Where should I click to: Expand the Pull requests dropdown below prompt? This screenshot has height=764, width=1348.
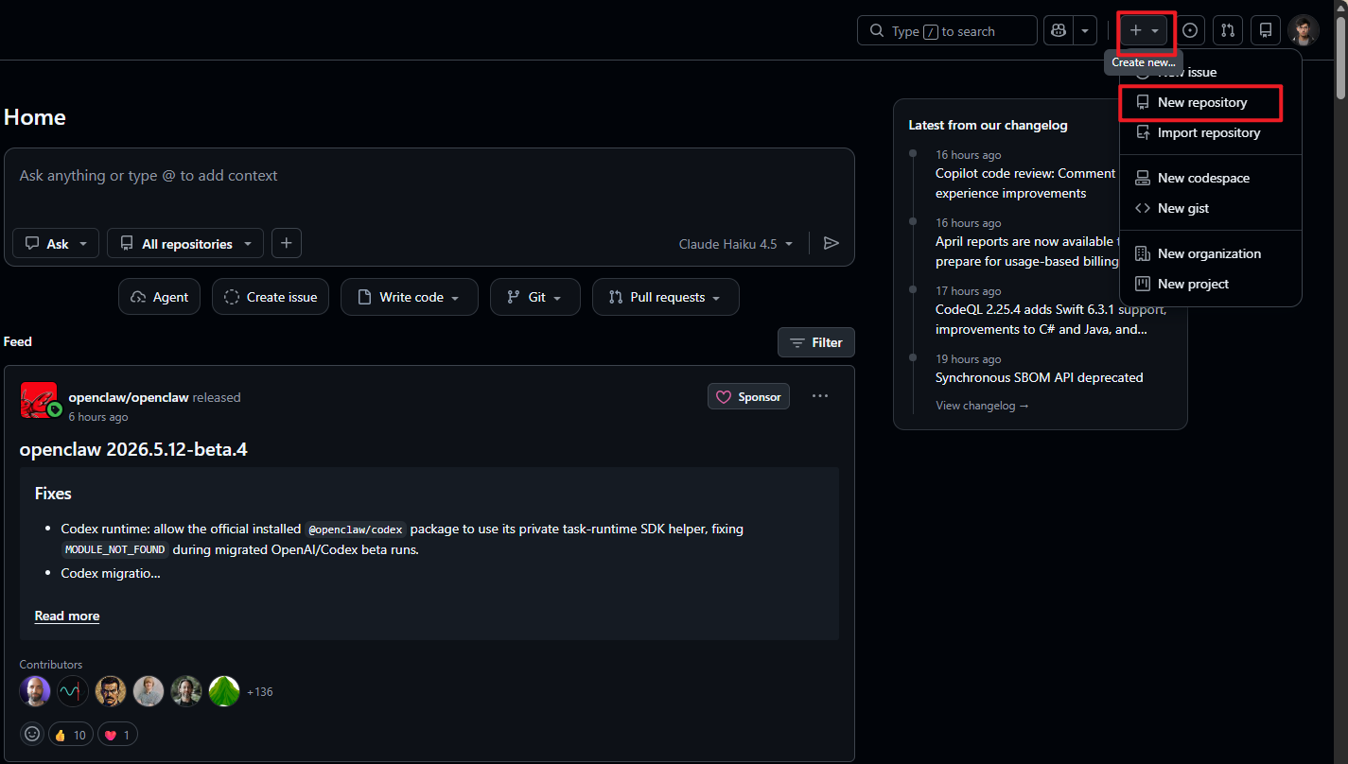click(666, 297)
